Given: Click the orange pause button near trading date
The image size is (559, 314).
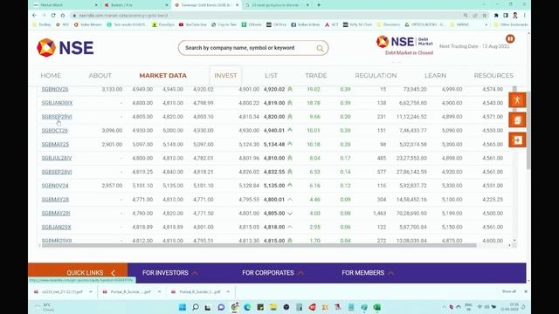Looking at the screenshot, I should pos(510,38).
